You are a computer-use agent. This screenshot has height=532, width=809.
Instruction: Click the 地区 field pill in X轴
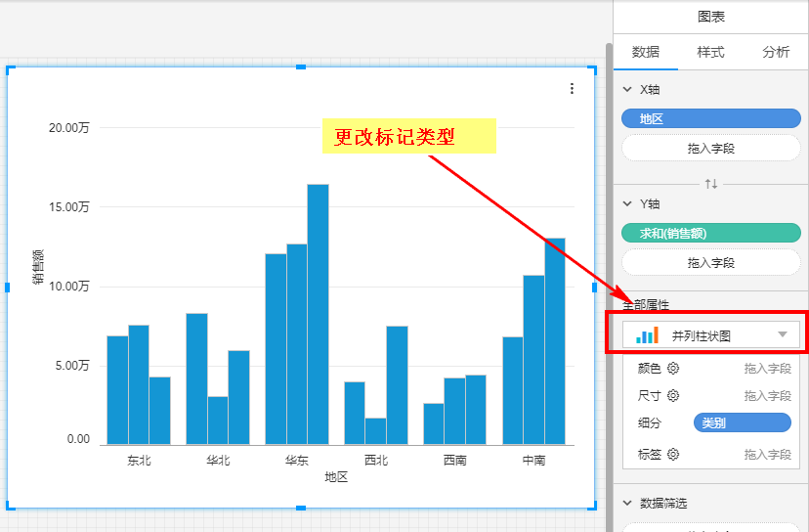click(711, 118)
